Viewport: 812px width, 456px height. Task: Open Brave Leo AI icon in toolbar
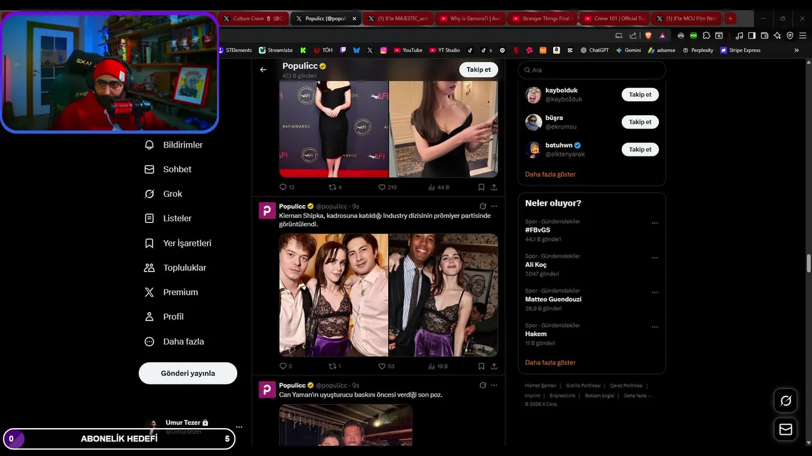(777, 35)
